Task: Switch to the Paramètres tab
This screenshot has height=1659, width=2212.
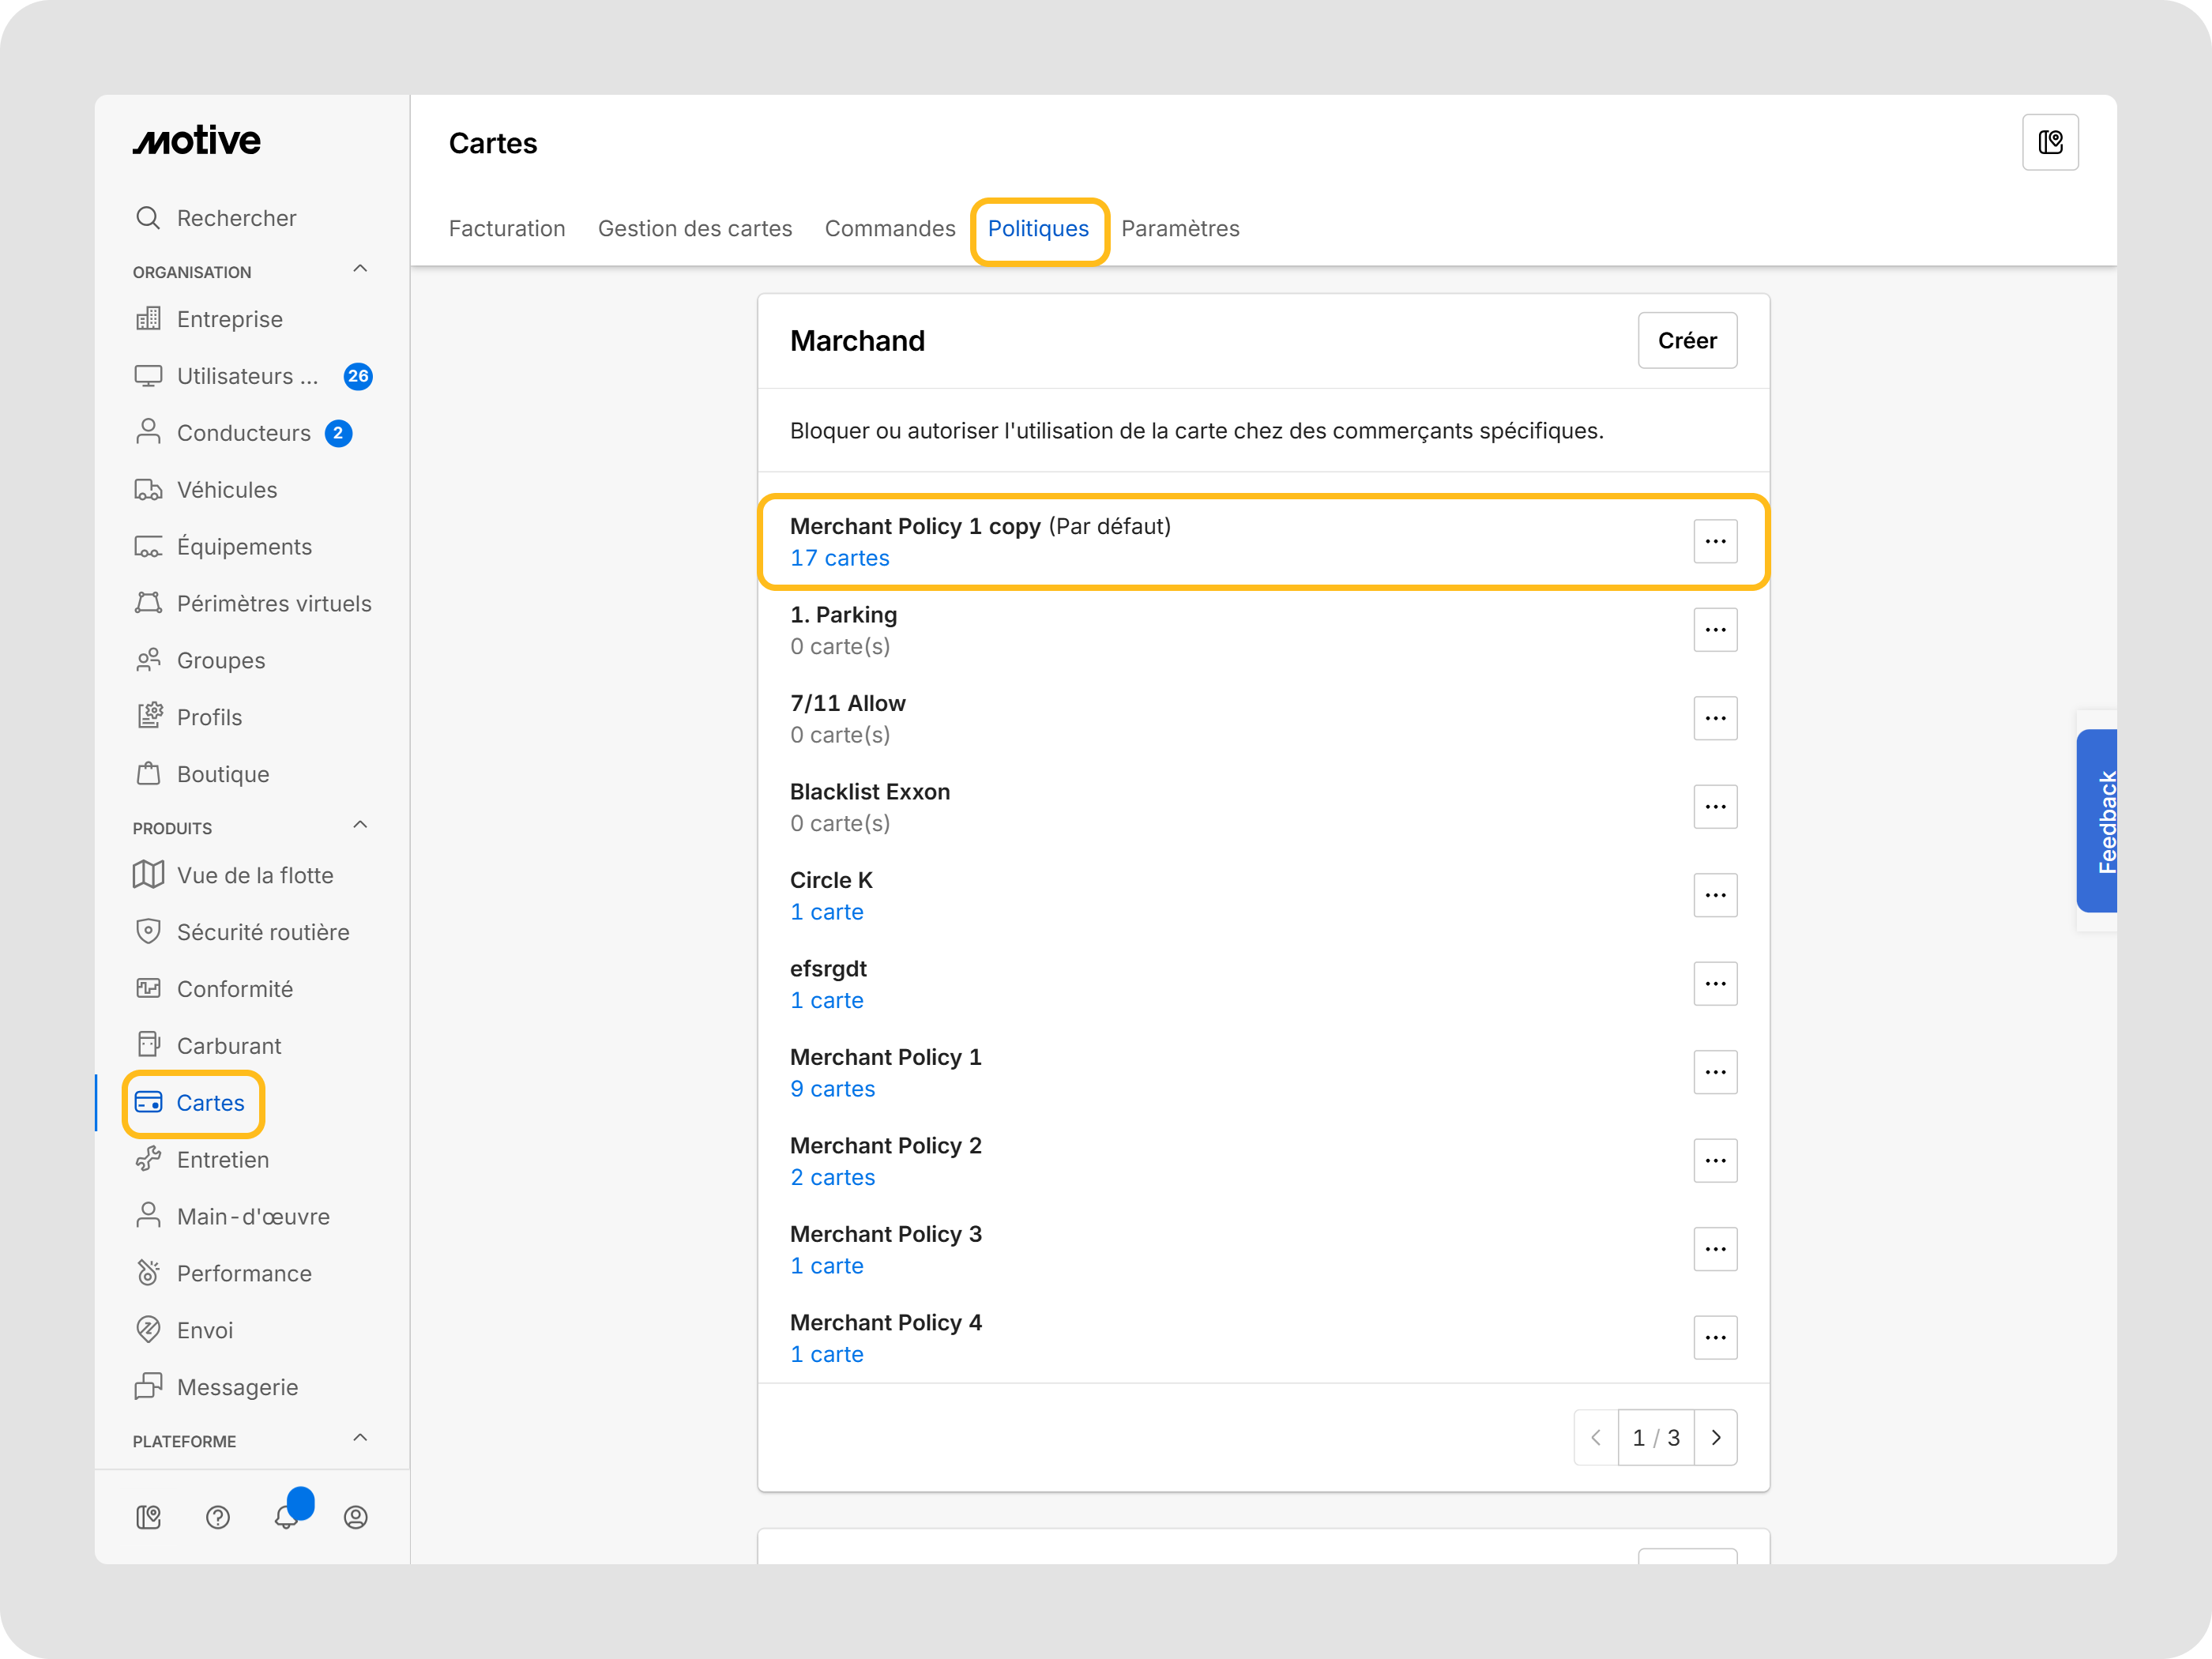Action: coord(1180,228)
